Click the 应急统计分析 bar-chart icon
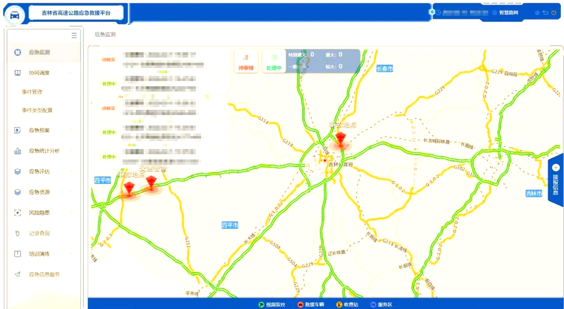This screenshot has height=309, width=564. [x=17, y=151]
